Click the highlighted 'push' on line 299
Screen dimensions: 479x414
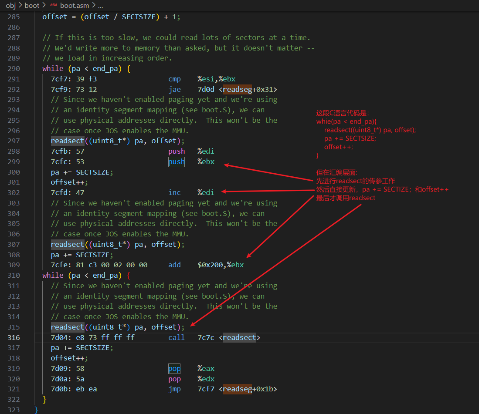pyautogui.click(x=177, y=162)
